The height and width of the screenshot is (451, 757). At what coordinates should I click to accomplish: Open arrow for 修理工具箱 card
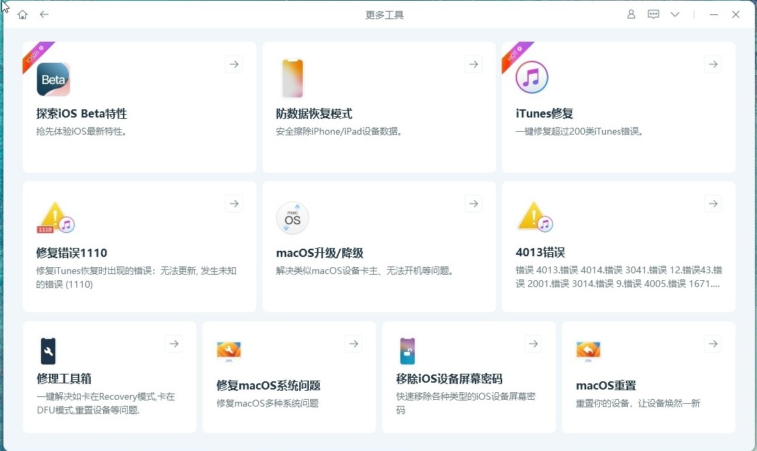[174, 344]
